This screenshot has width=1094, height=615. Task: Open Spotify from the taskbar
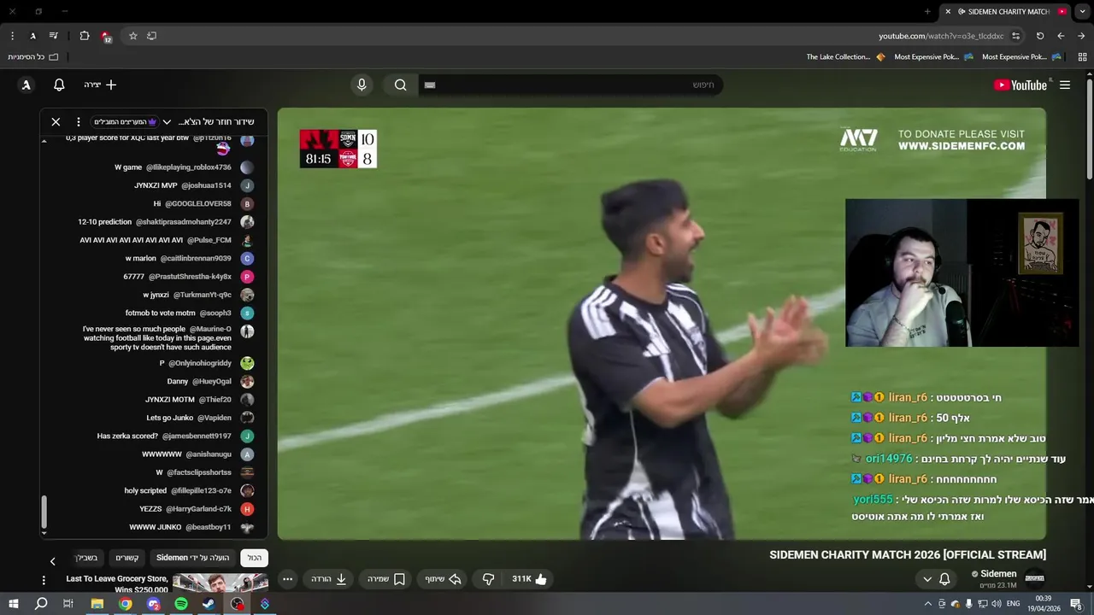point(181,604)
